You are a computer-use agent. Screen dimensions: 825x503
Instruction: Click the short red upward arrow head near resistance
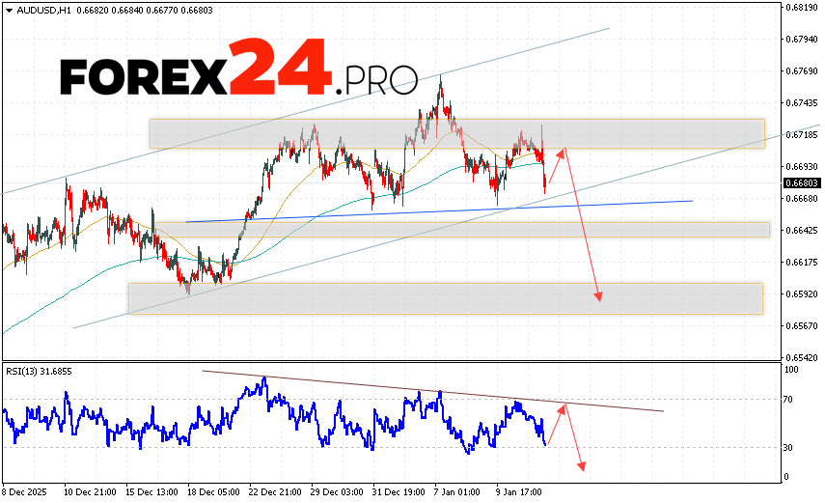(563, 149)
